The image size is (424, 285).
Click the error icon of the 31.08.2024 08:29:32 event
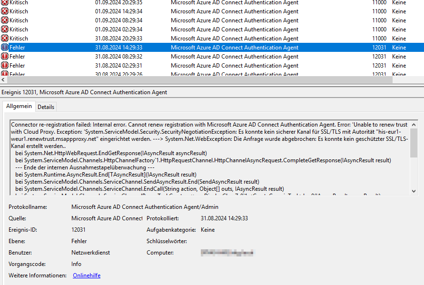(x=5, y=57)
